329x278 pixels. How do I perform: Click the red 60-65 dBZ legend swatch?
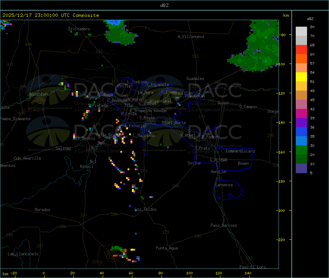301,49
